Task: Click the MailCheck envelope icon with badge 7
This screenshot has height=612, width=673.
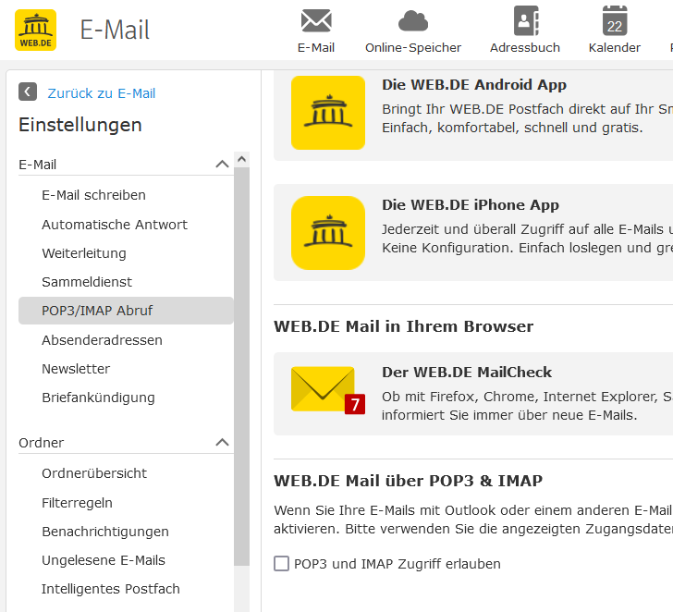Action: [328, 390]
